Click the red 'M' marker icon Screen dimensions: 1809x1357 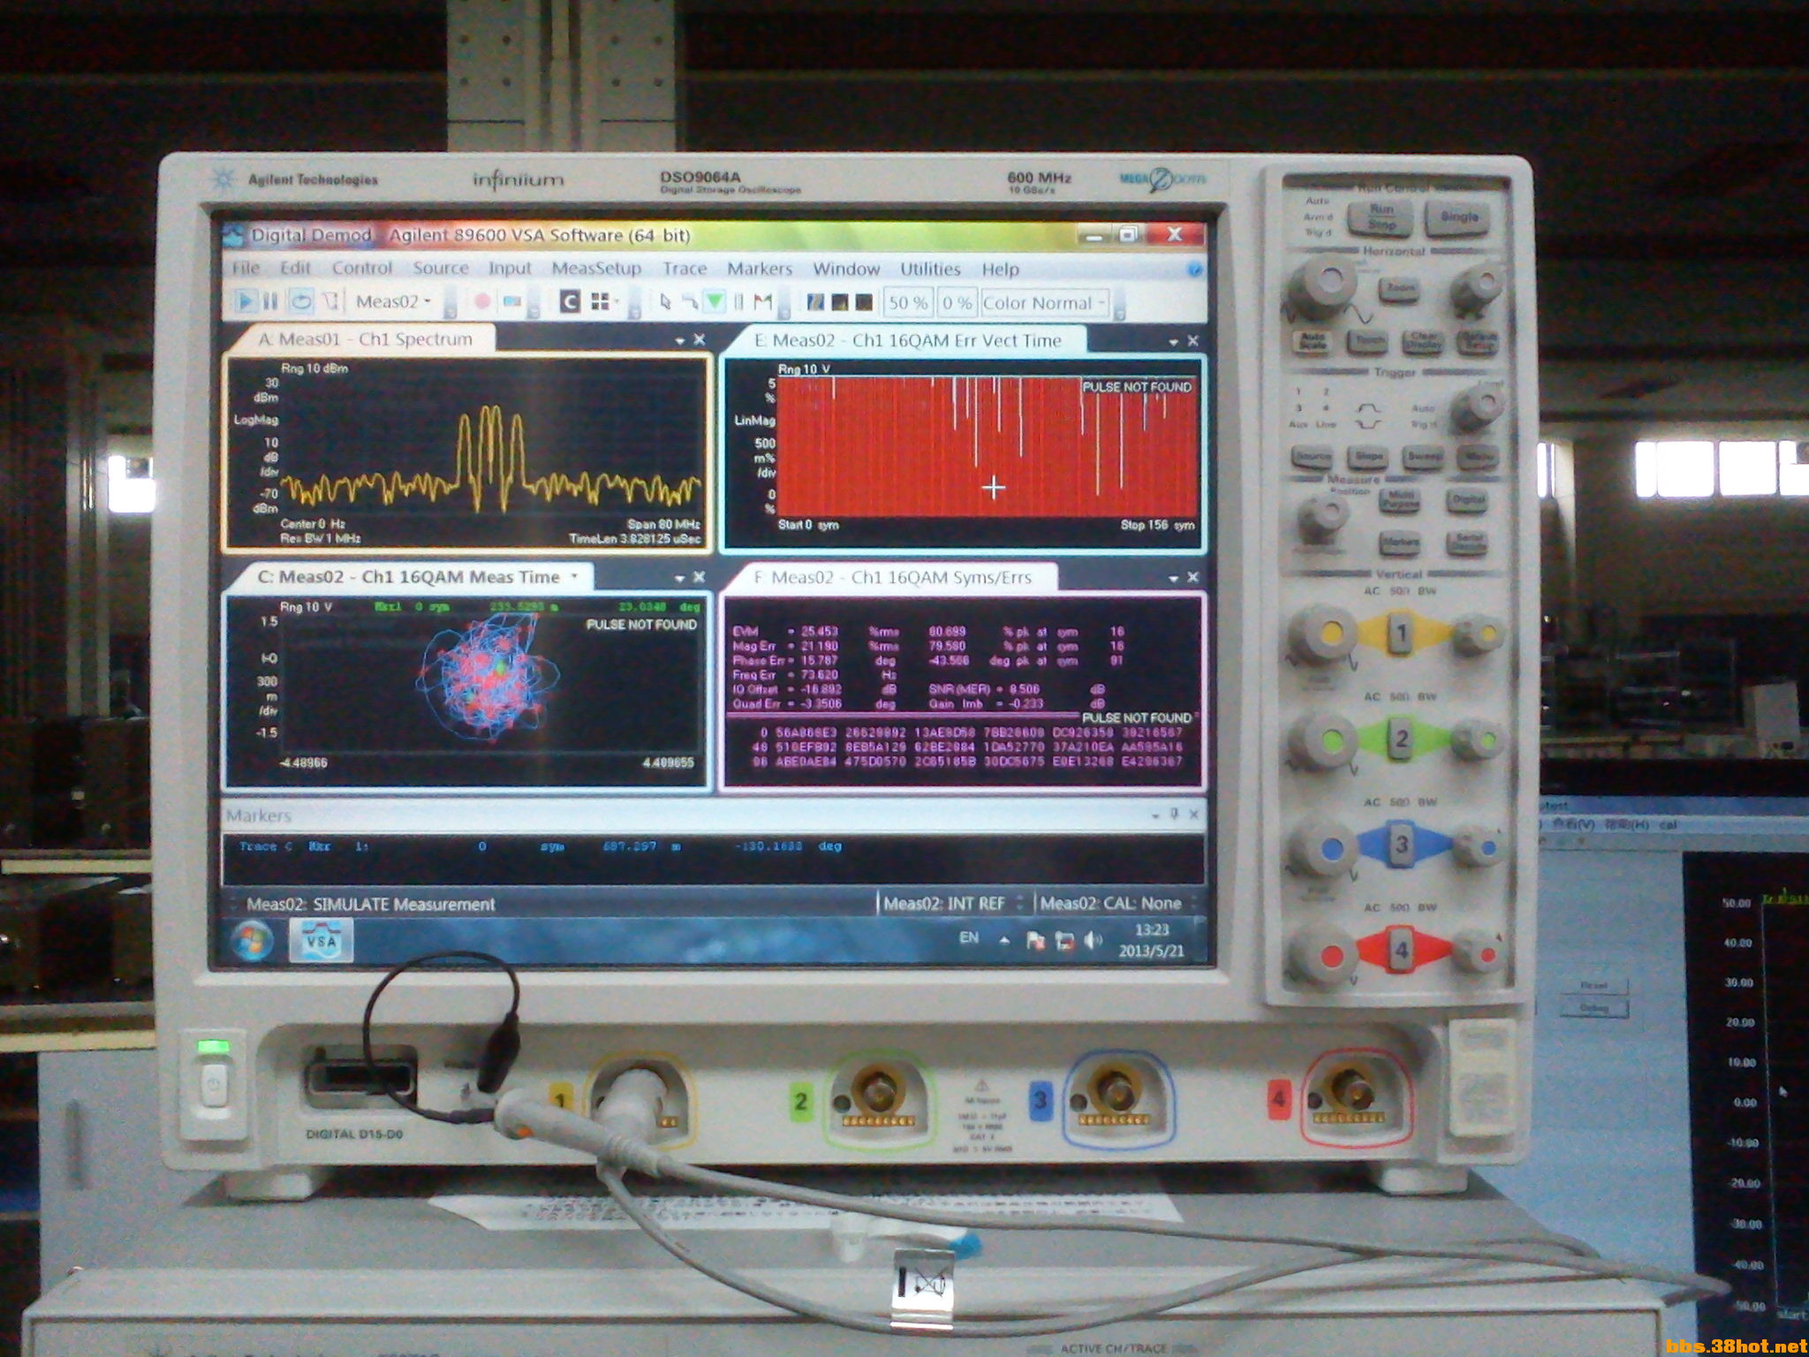[763, 302]
